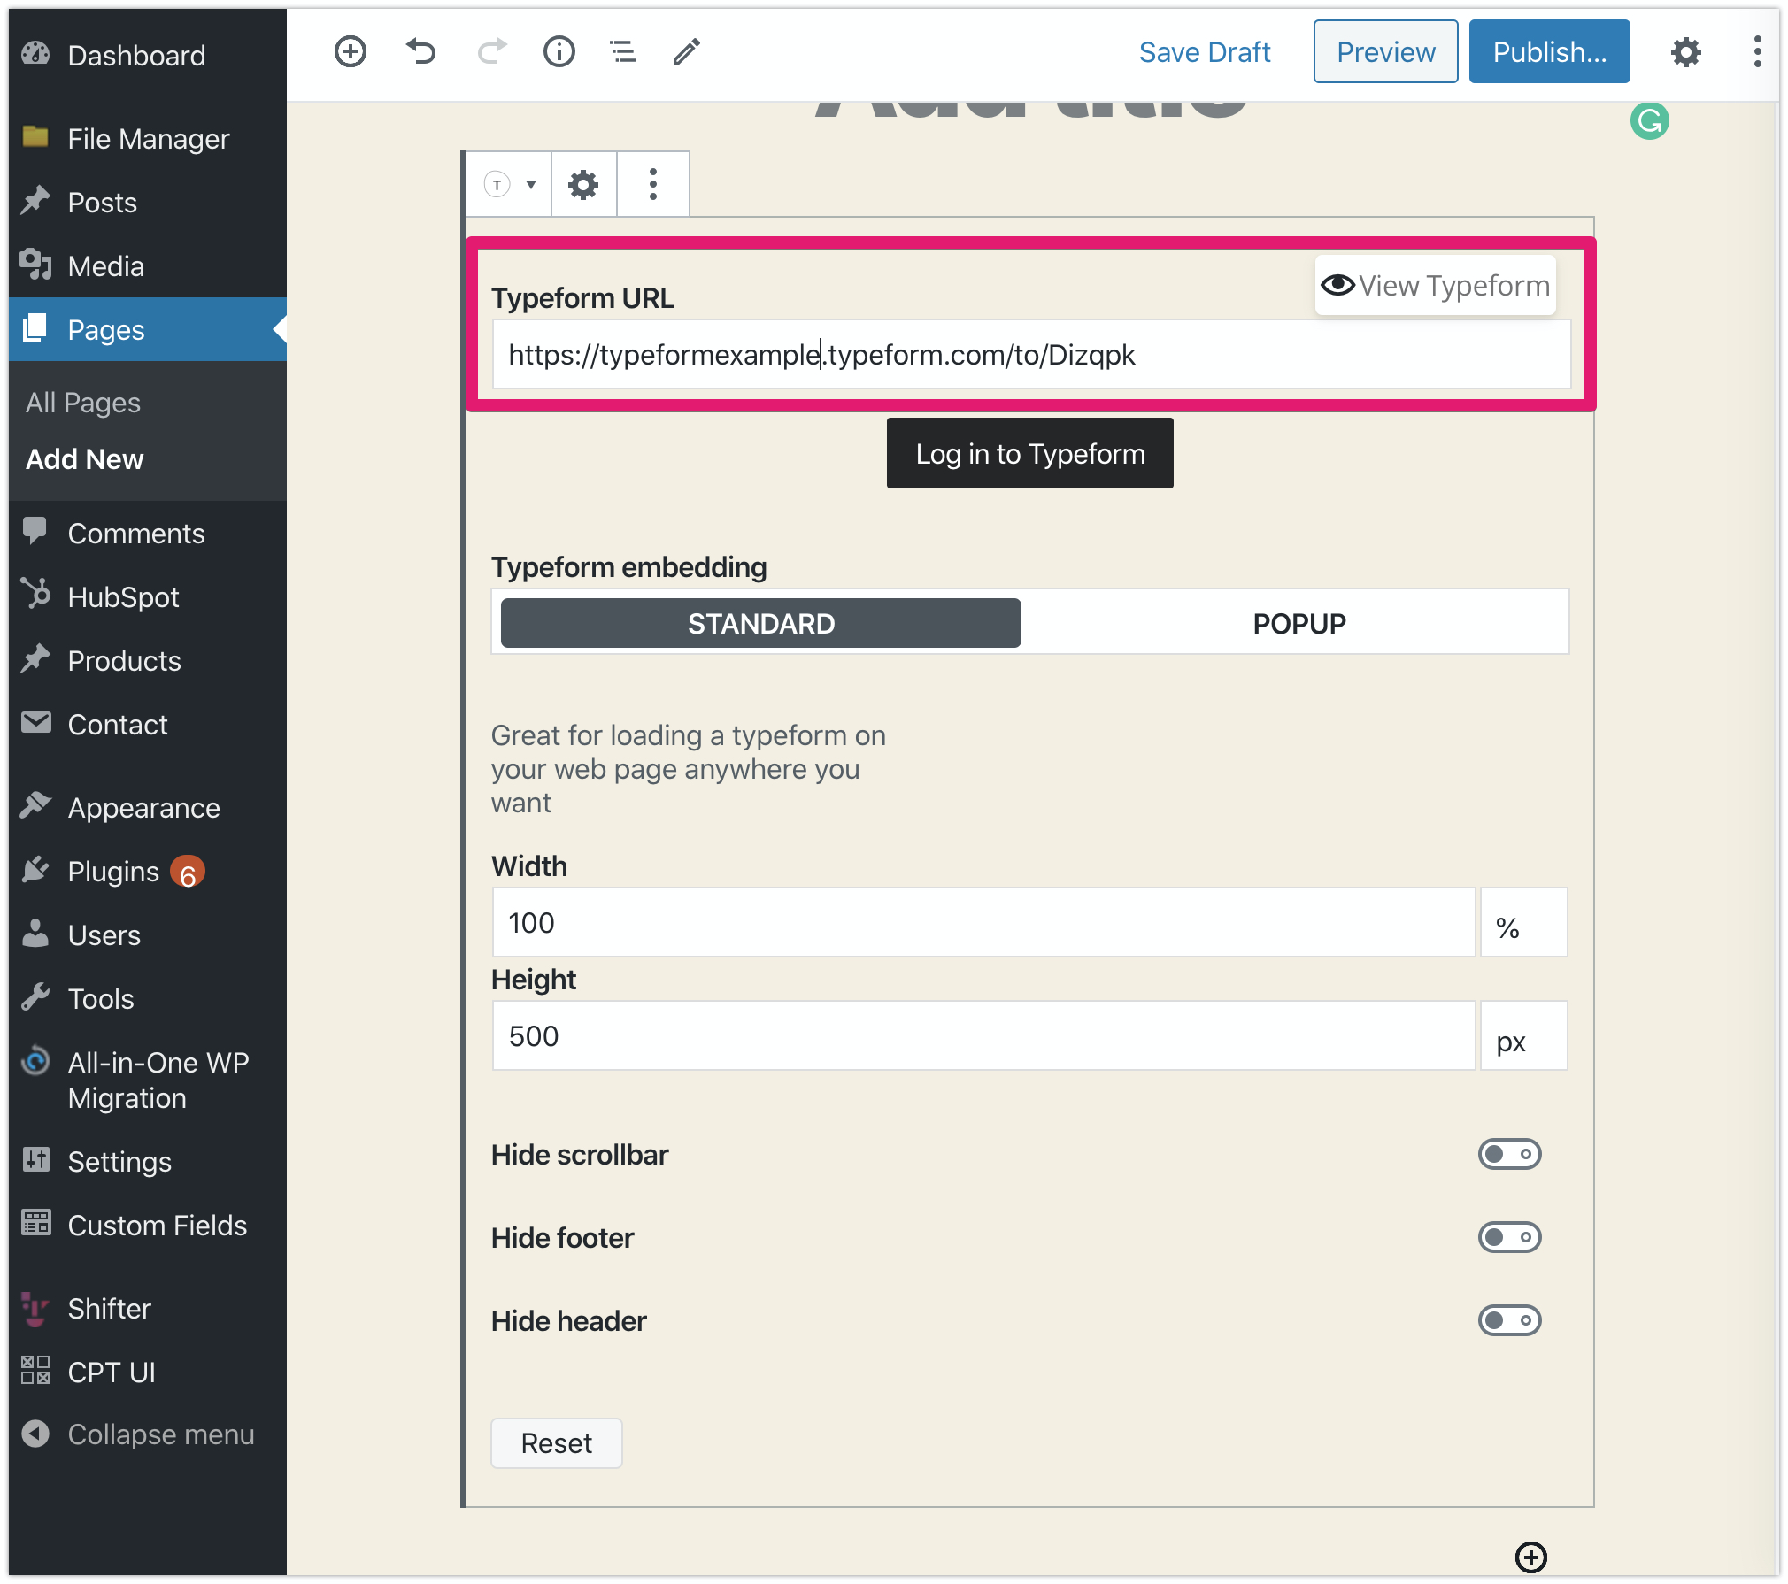Open editor settings gear icon
This screenshot has width=1788, height=1584.
pos(1685,52)
